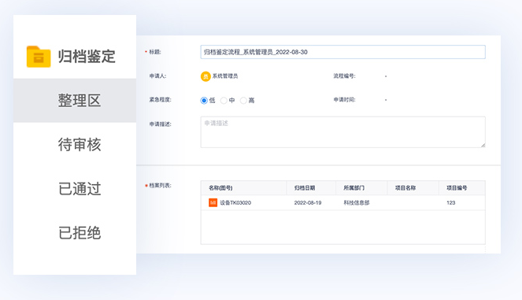
Task: Select the 中 urgency radio button
Action: pos(224,101)
